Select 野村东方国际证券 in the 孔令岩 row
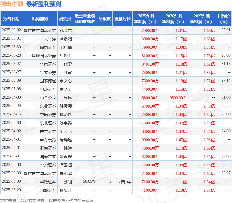Viewport: 232px width, 203px height. point(40,30)
